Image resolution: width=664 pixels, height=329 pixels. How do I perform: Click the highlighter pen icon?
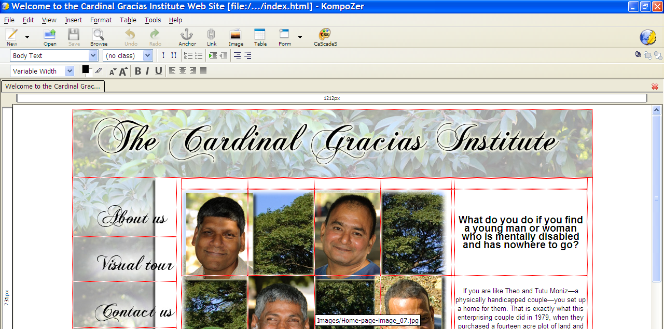coord(99,71)
